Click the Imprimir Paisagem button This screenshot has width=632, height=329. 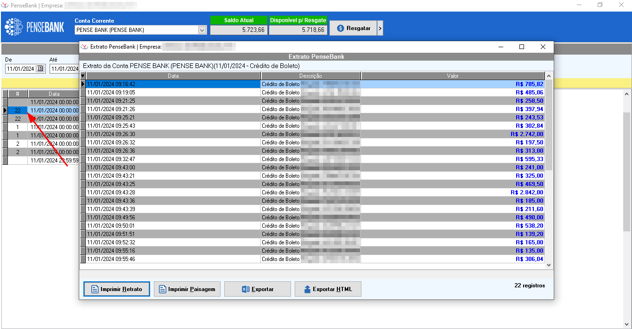pos(187,289)
